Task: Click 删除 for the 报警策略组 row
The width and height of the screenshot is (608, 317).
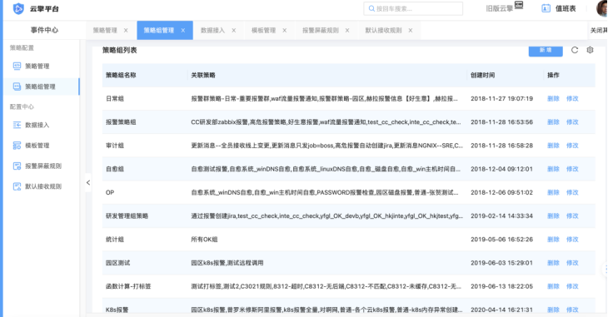Action: pos(553,122)
